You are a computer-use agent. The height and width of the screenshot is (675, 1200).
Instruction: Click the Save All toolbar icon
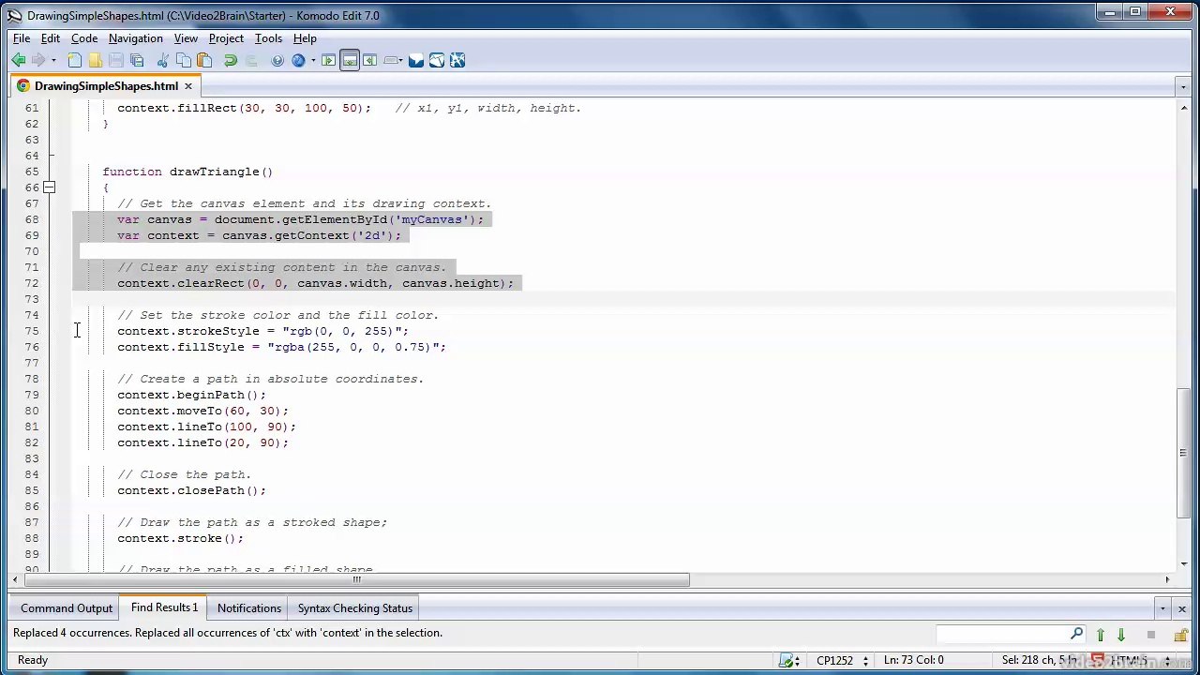pyautogui.click(x=137, y=60)
